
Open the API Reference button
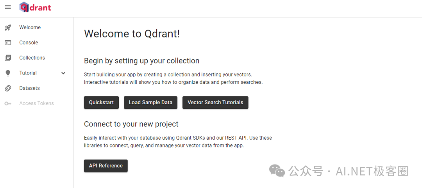tap(106, 166)
